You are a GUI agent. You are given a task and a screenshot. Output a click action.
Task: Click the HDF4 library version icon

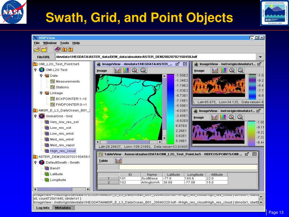click(x=64, y=49)
